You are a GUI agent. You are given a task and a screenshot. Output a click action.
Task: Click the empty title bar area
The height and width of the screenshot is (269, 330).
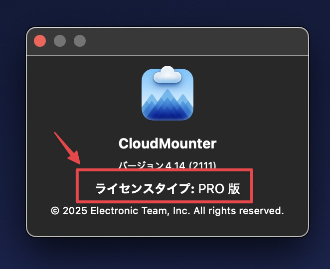coord(196,41)
